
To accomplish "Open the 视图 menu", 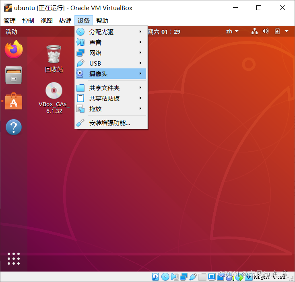I will click(46, 21).
